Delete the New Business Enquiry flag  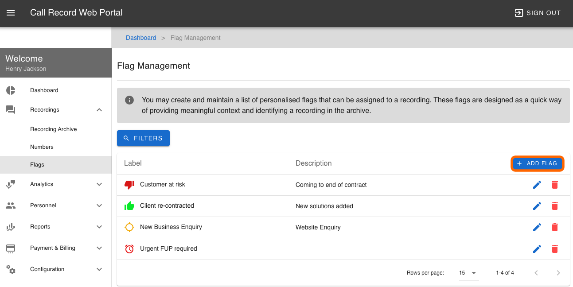tap(554, 227)
